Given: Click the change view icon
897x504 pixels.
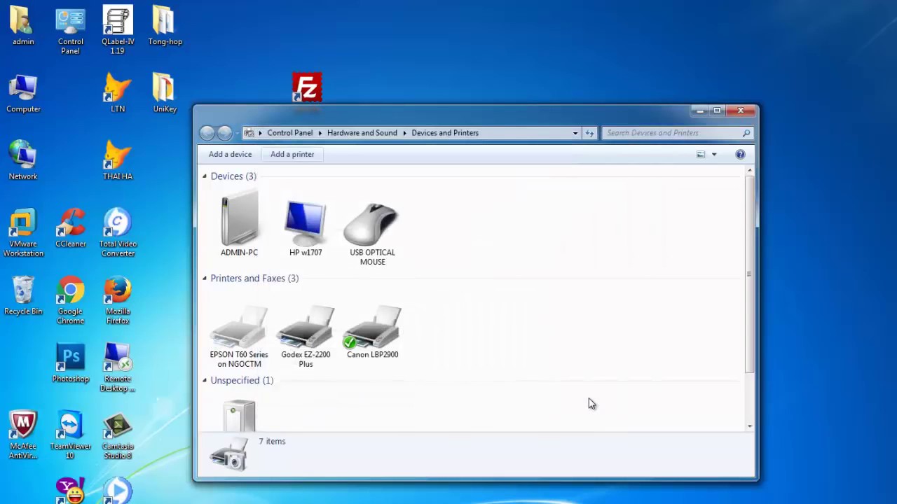Looking at the screenshot, I should point(701,154).
